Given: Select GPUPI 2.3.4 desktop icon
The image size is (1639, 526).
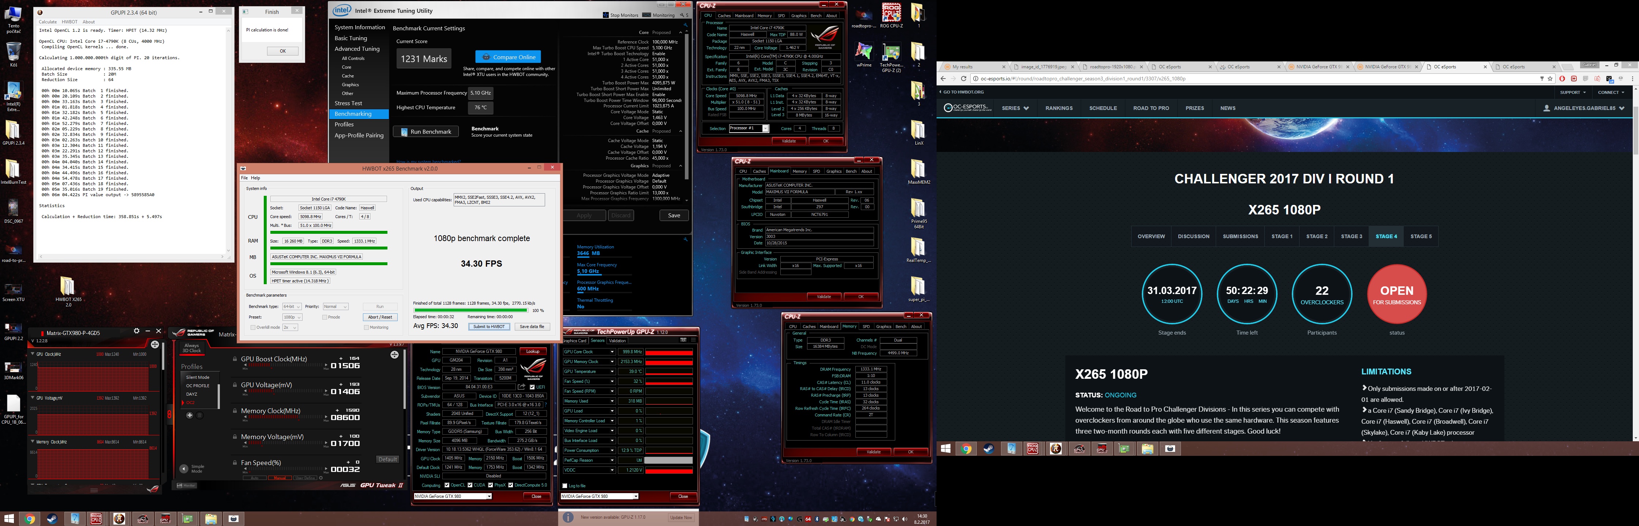Looking at the screenshot, I should coord(14,132).
